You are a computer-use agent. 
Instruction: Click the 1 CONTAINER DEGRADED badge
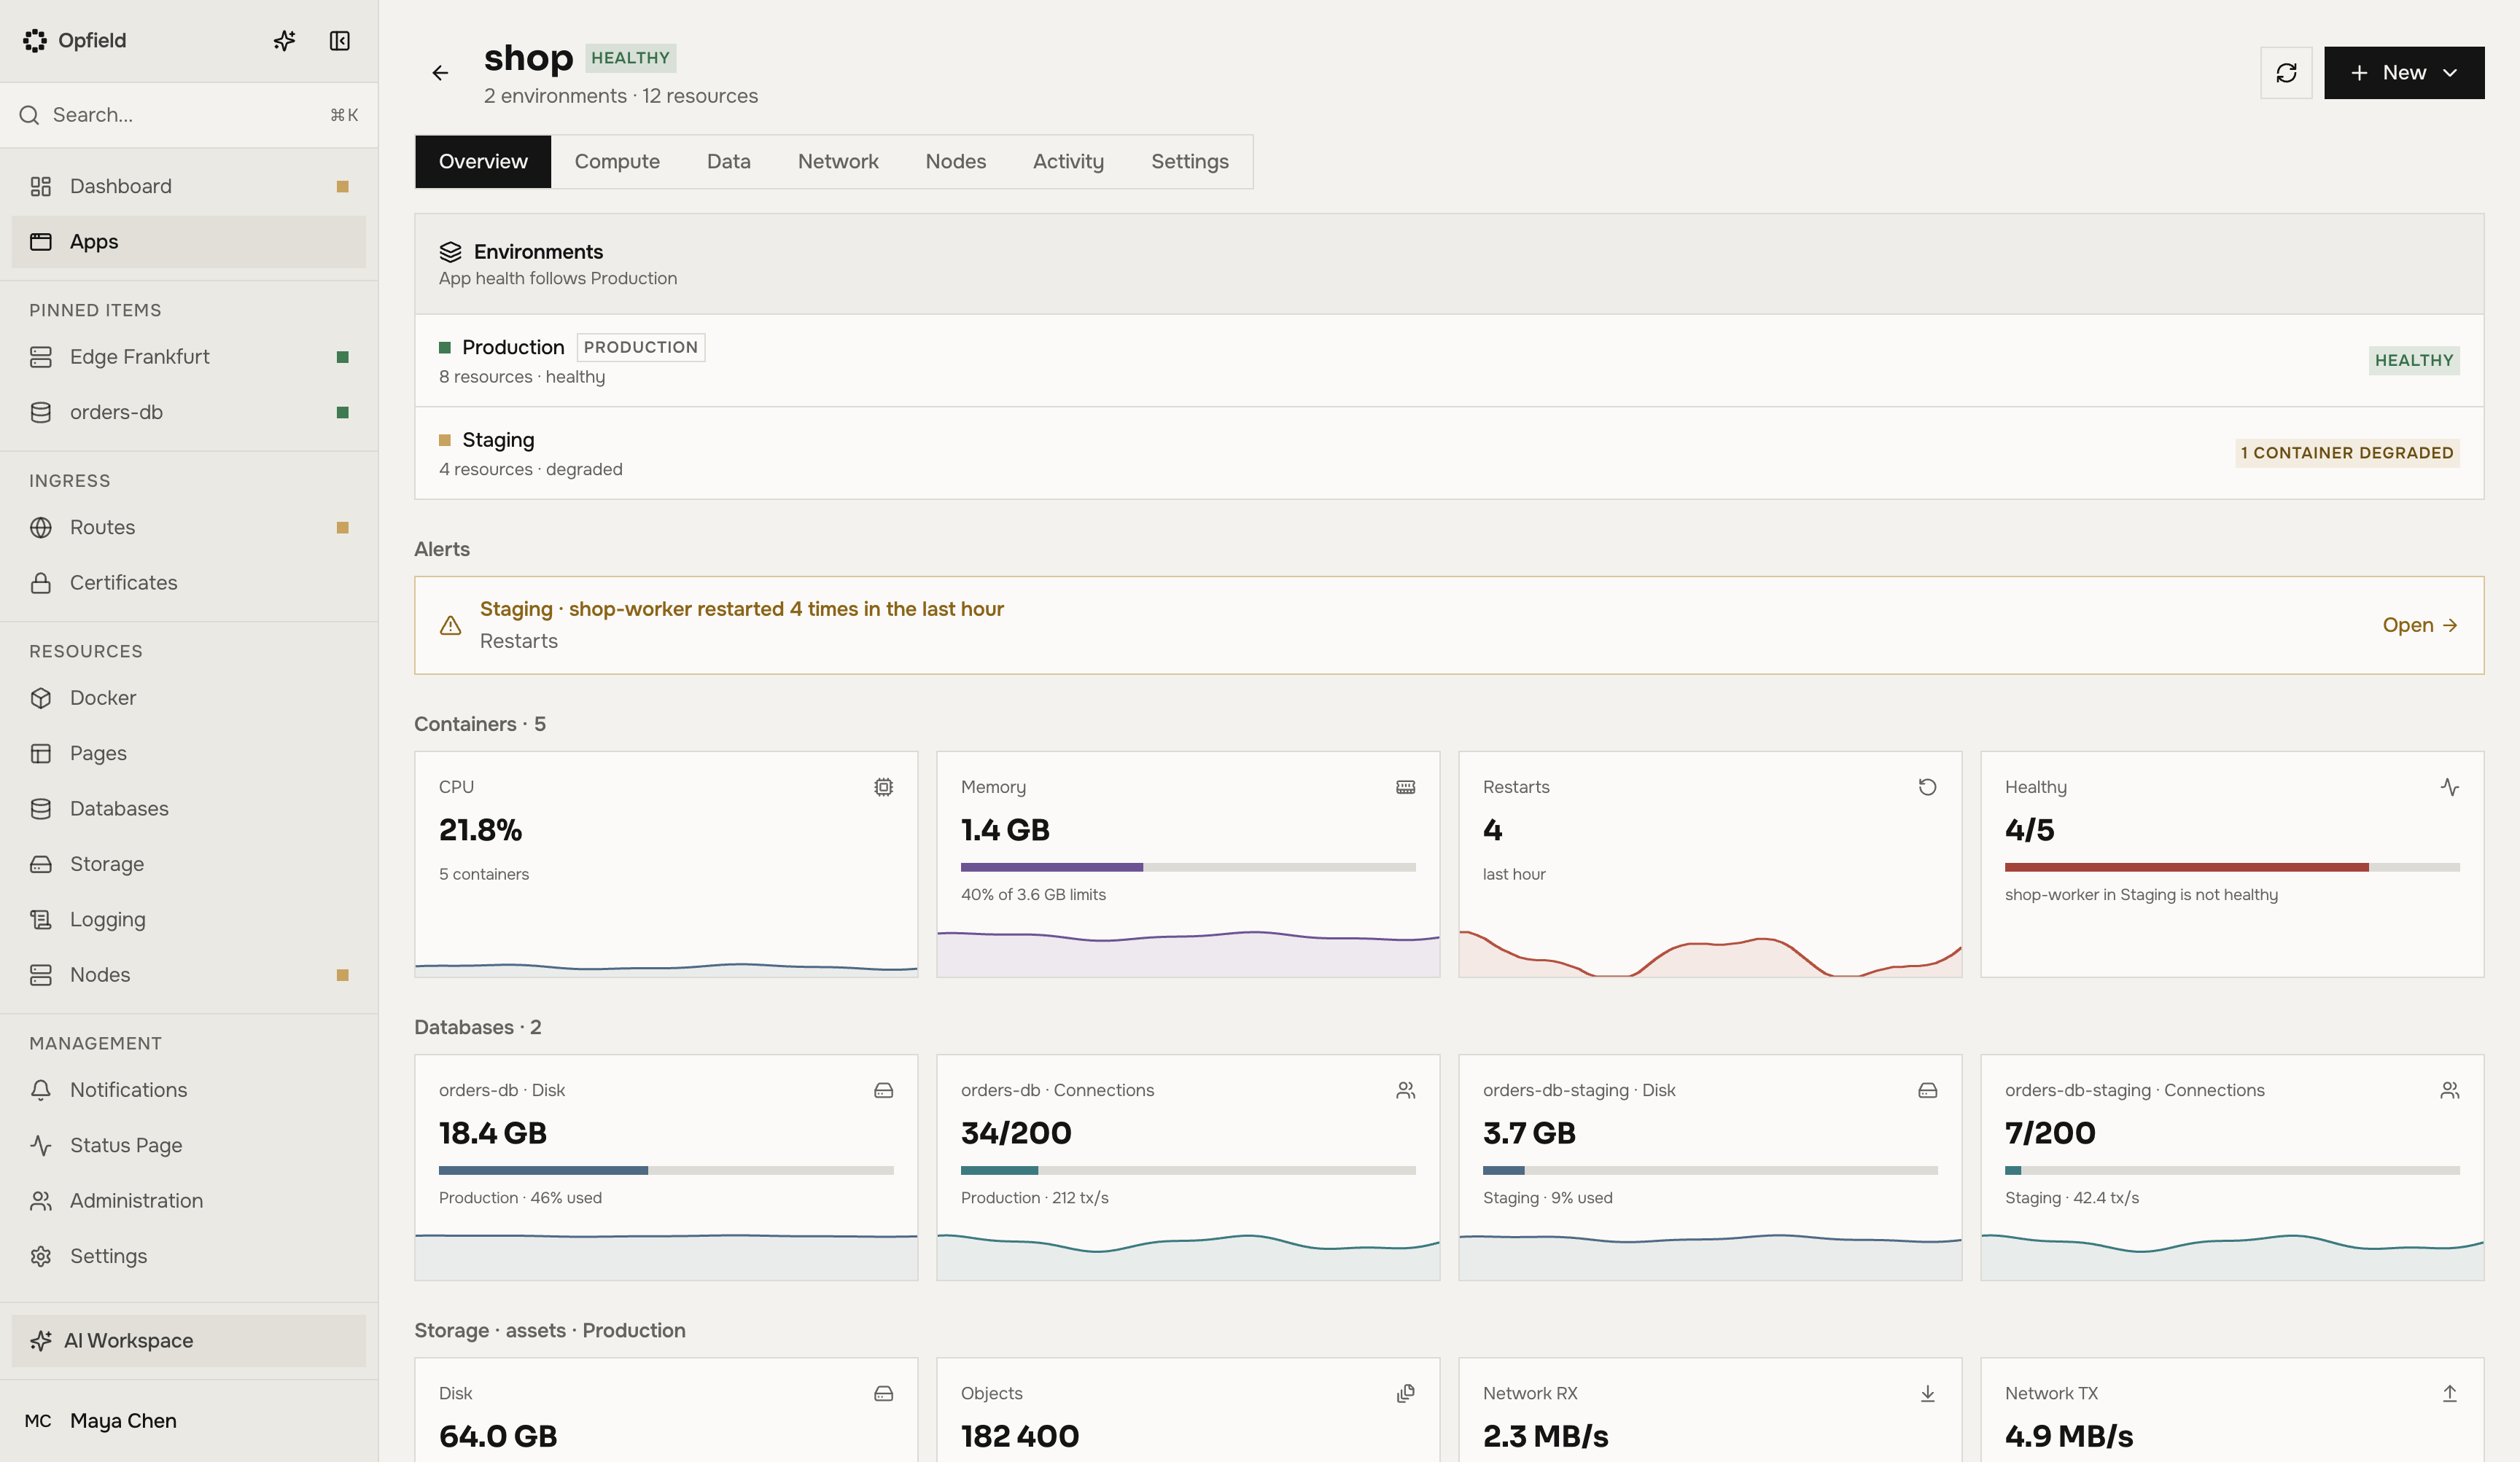(x=2347, y=454)
